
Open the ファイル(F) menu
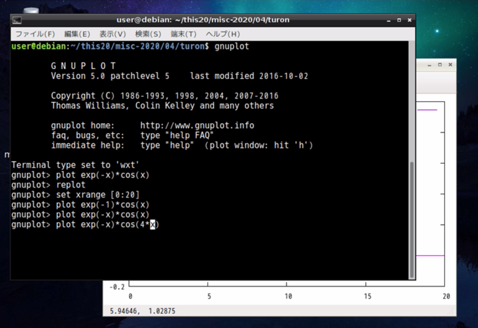(35, 34)
